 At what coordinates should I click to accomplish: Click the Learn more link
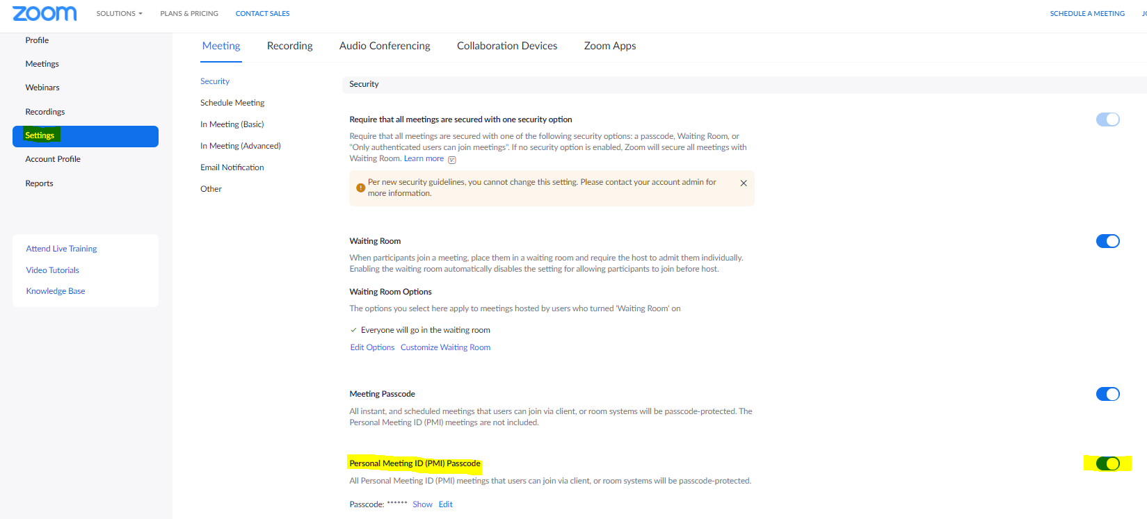pos(424,158)
